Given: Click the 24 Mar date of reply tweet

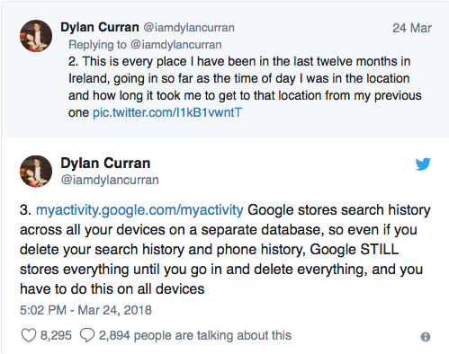Looking at the screenshot, I should pos(412,28).
